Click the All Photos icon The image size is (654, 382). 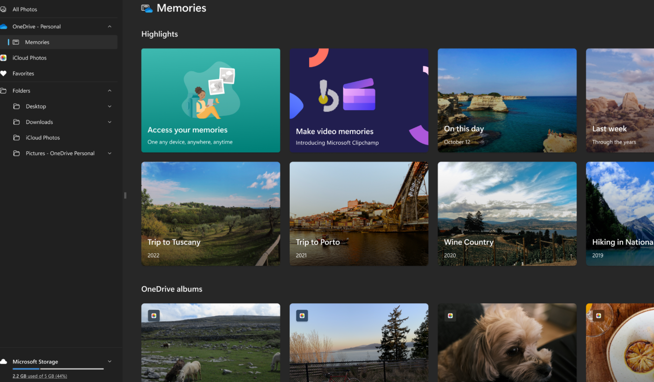point(3,9)
